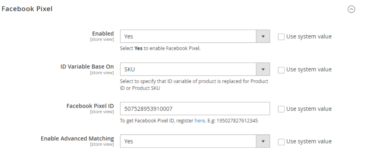
Task: Click the "Facebook Pixel ID" field label
Action: pos(90,106)
